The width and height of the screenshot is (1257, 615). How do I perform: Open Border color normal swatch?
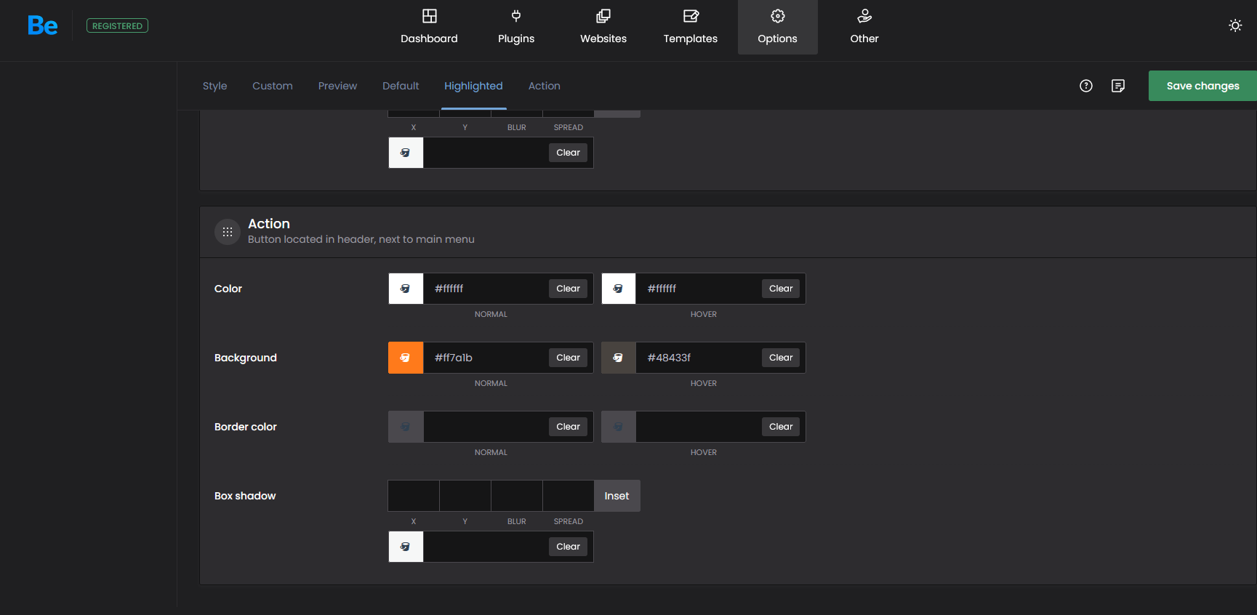(406, 427)
